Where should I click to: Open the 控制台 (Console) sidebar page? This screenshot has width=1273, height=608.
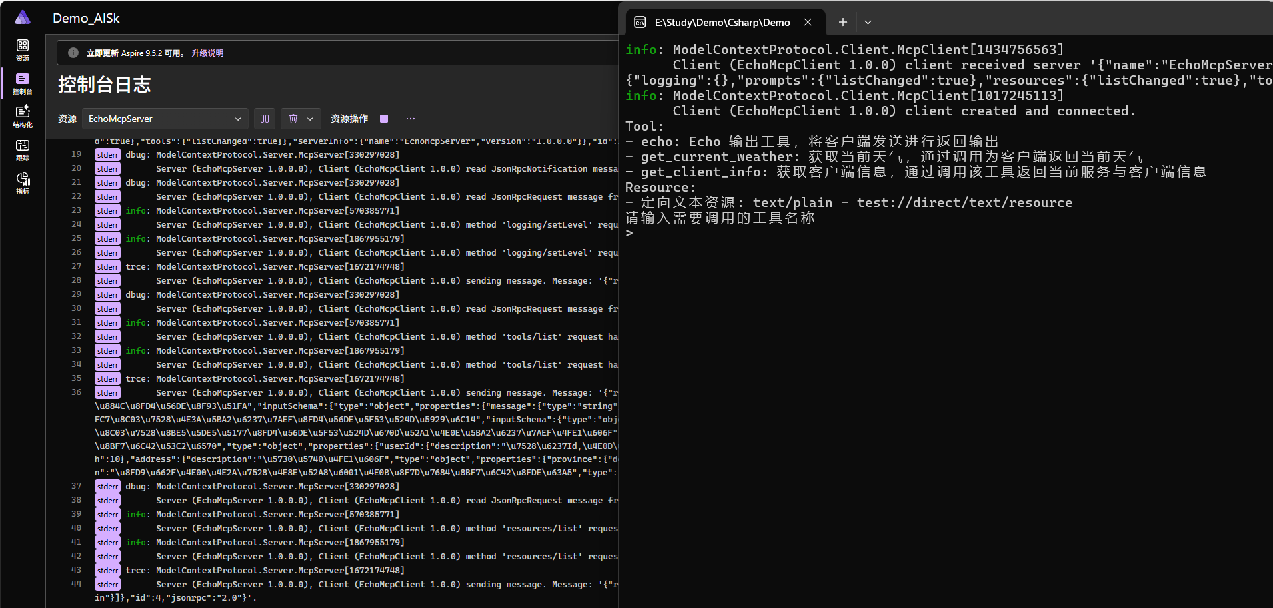23,83
